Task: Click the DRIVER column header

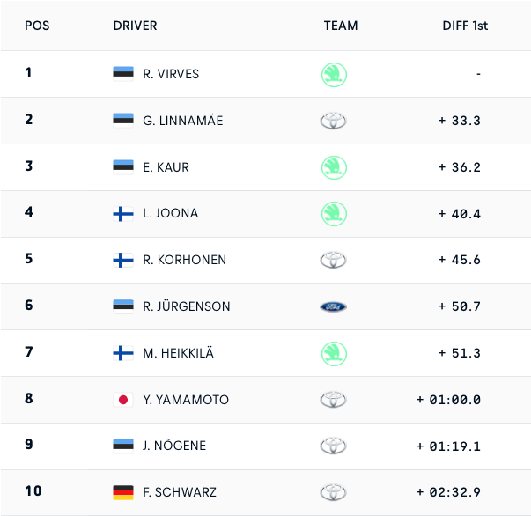Action: pyautogui.click(x=135, y=26)
